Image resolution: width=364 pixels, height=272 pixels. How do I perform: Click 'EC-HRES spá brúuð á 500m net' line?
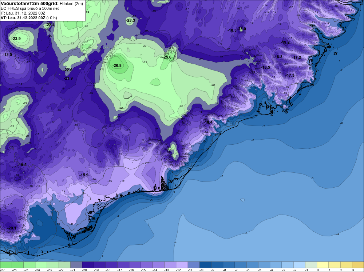(x=30, y=8)
